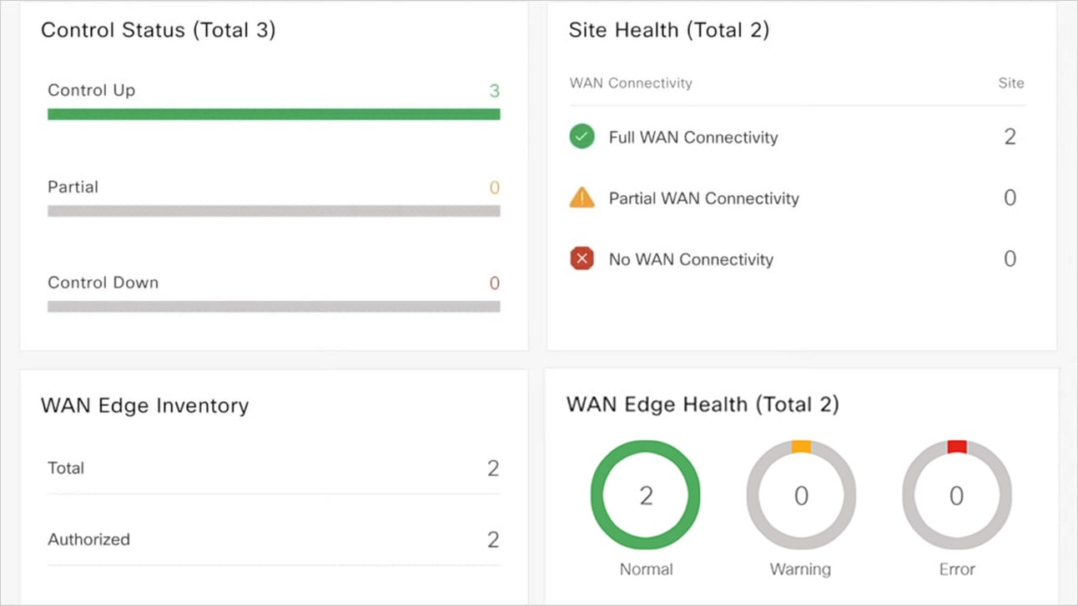
Task: Open the No WAN Connectivity site count
Action: pos(1010,259)
